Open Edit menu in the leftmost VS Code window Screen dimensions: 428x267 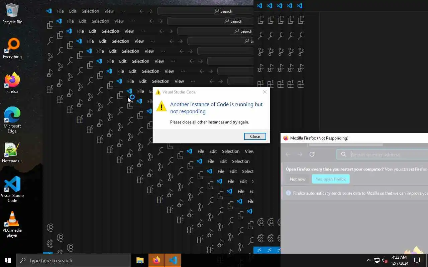(x=73, y=11)
